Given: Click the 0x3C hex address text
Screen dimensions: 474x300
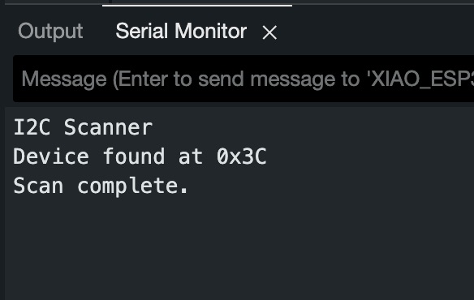Looking at the screenshot, I should (x=242, y=156).
